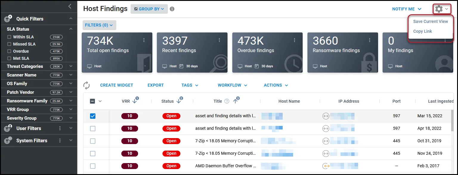Open User Filters options menu

point(60,128)
